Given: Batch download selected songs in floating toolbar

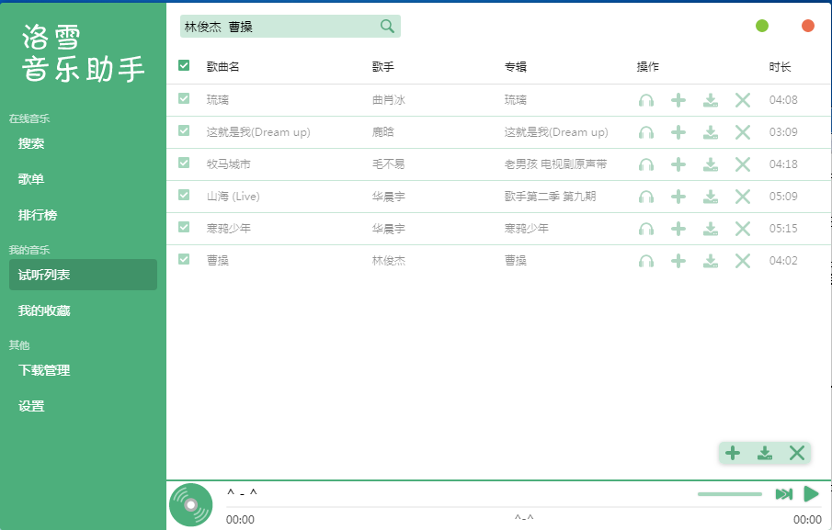Looking at the screenshot, I should click(x=765, y=453).
